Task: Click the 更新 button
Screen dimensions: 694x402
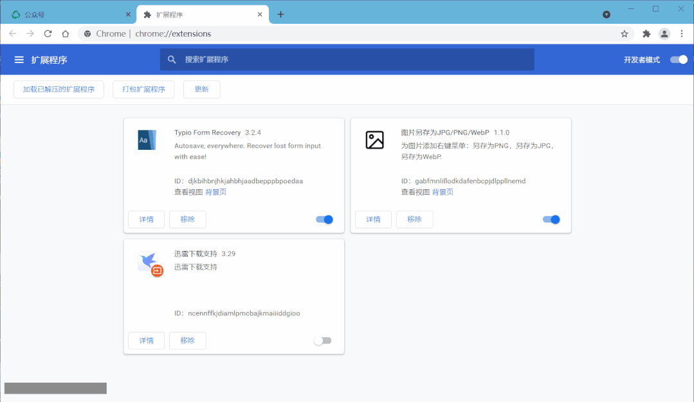Action: click(x=202, y=89)
